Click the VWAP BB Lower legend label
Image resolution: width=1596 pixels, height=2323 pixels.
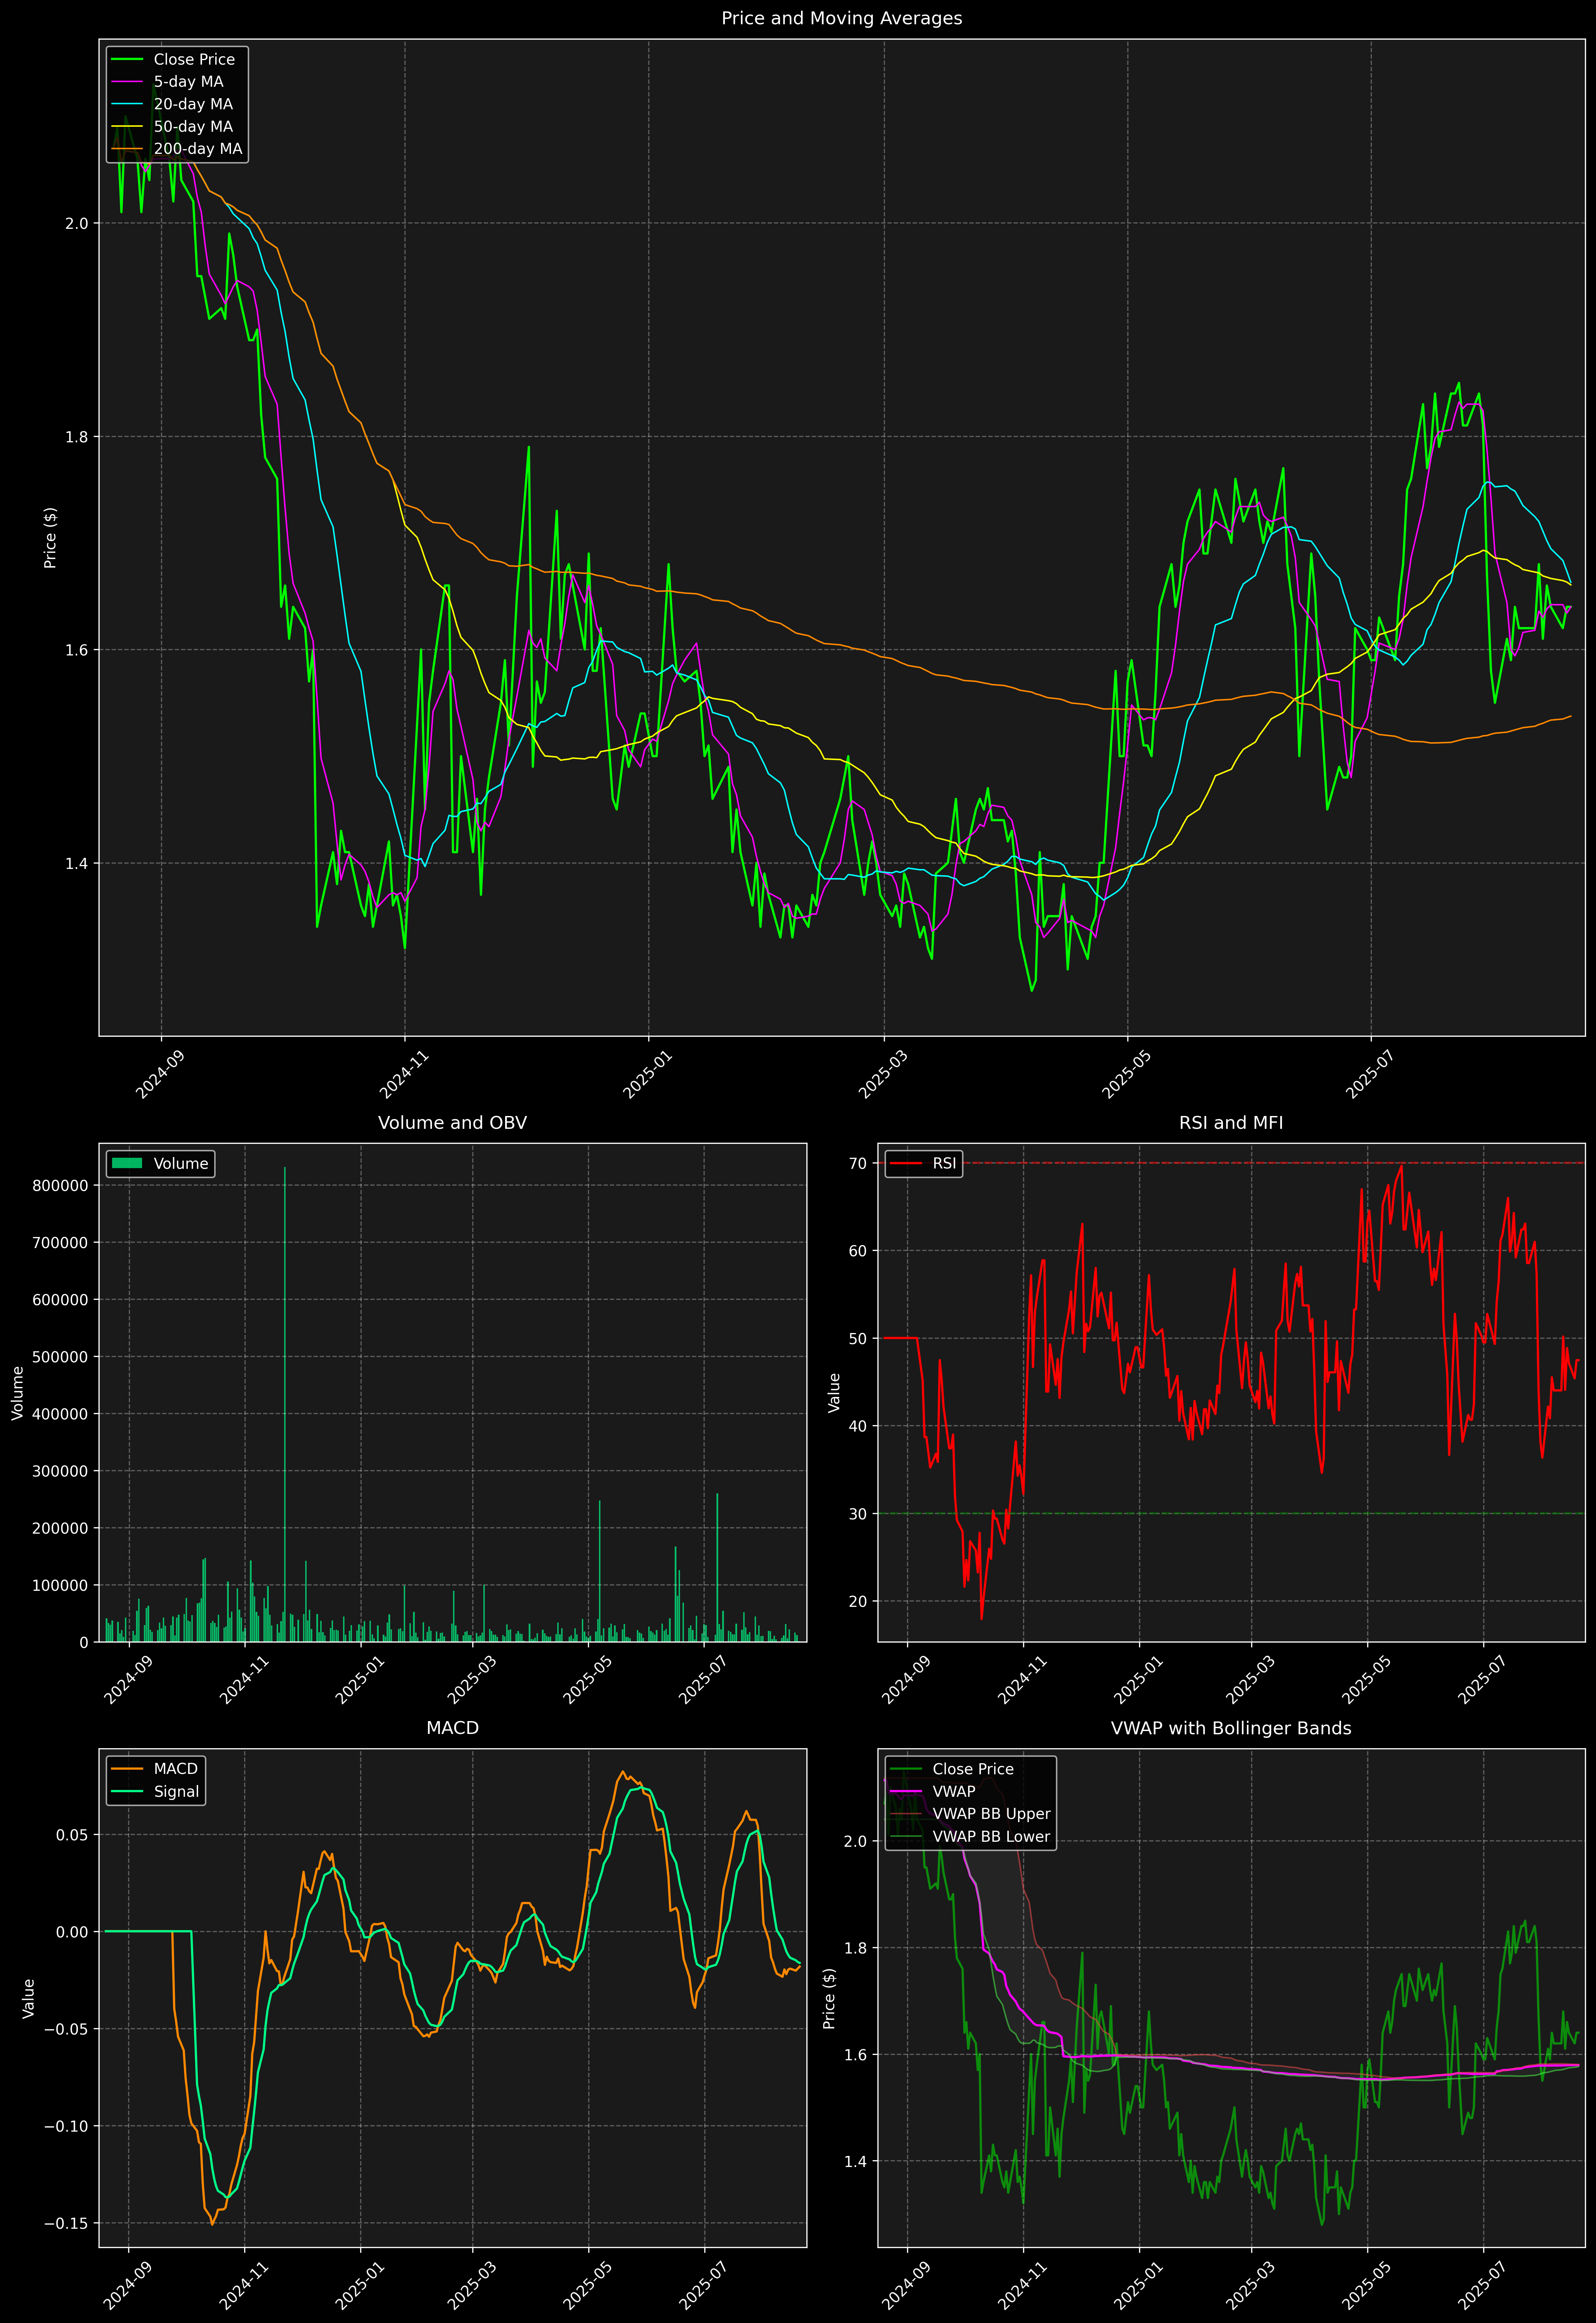[x=991, y=1837]
